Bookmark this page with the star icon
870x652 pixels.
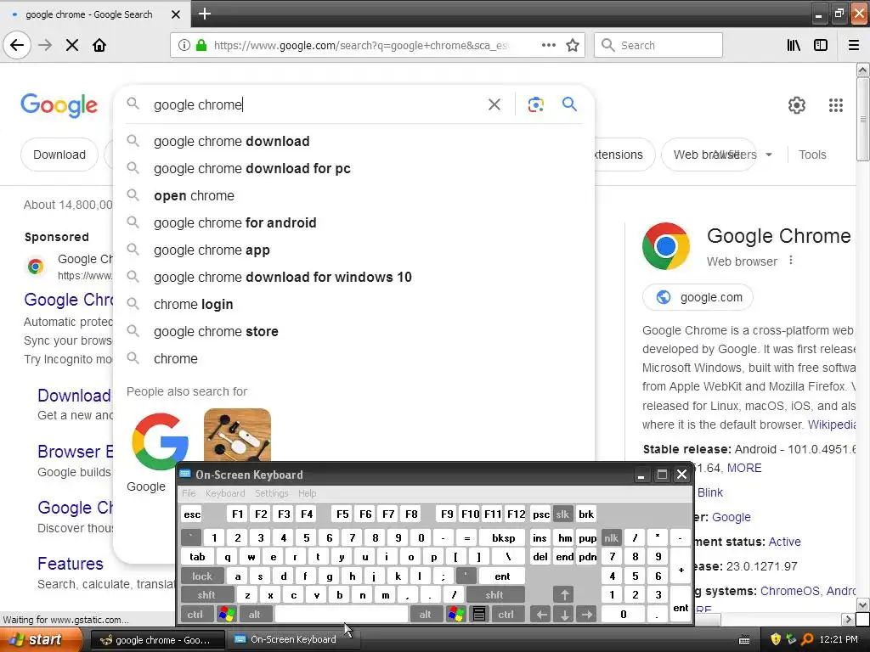573,45
